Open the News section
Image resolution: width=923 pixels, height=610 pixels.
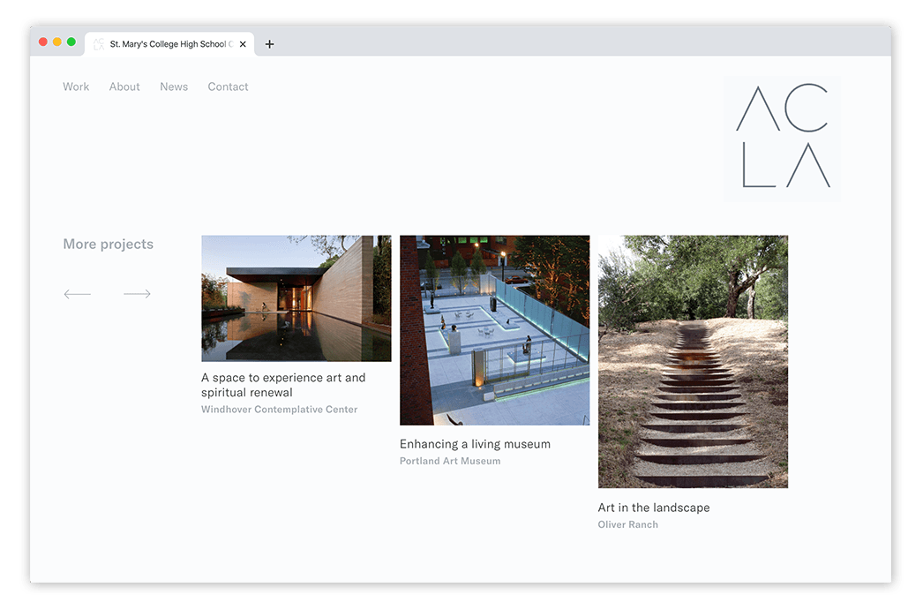pyautogui.click(x=174, y=87)
